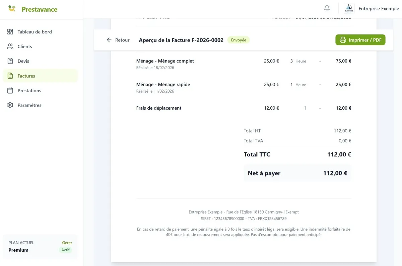Navigate to Prestations page
The width and height of the screenshot is (402, 266).
[29, 91]
